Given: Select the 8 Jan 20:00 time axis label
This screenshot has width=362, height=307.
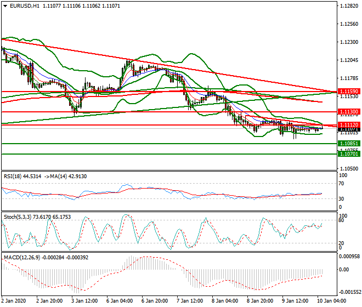Looking at the screenshot, I should click(x=260, y=301).
